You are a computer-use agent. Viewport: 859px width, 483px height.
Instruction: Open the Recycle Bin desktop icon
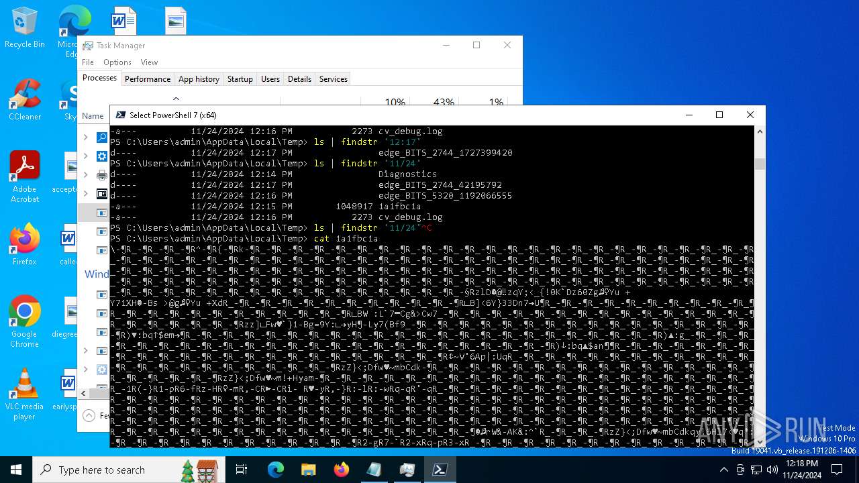click(x=24, y=27)
